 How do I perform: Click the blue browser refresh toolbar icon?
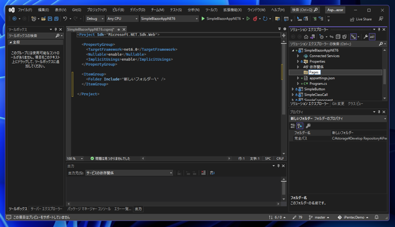click(x=265, y=19)
